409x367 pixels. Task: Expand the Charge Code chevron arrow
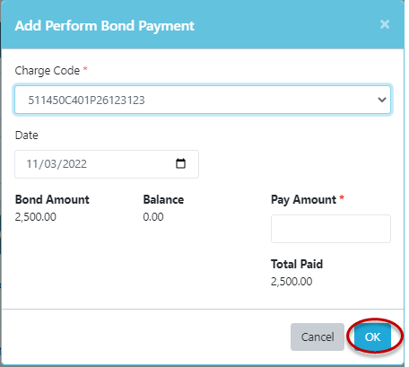[382, 100]
